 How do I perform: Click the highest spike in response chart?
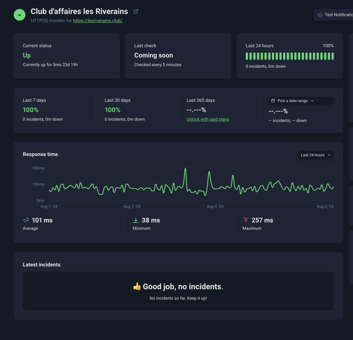click(185, 169)
